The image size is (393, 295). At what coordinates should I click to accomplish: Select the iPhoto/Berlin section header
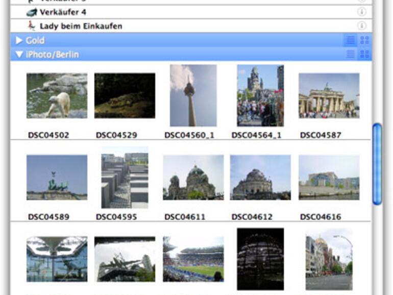(191, 54)
